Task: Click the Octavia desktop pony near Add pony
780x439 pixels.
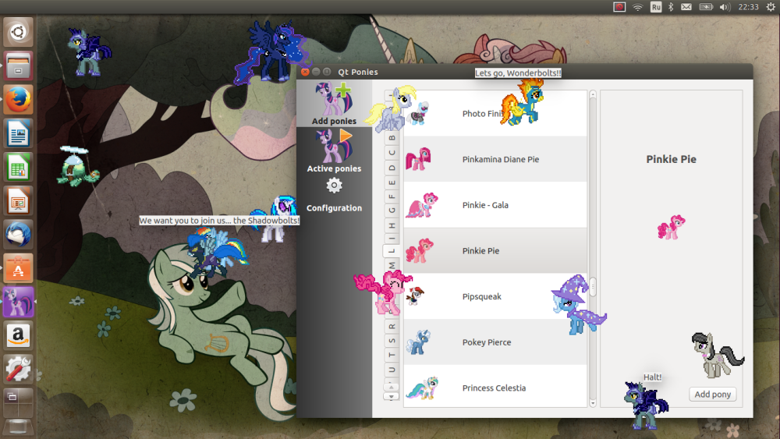Action: pyautogui.click(x=717, y=356)
